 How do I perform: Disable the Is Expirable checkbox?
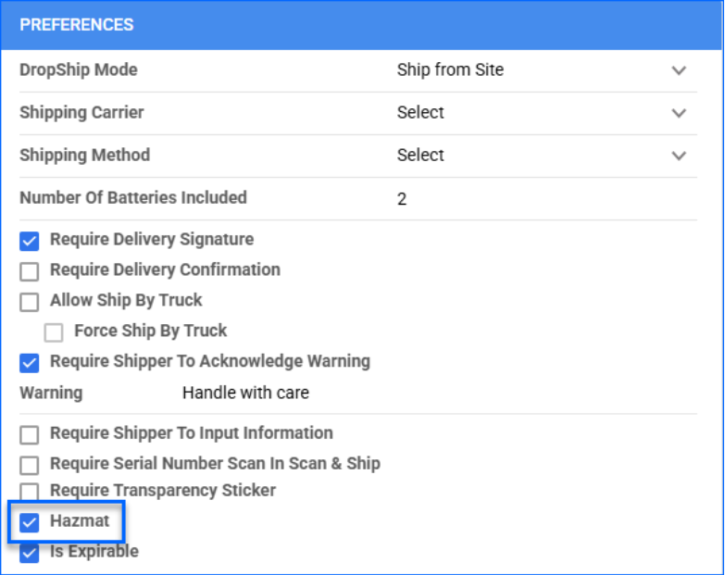(30, 553)
